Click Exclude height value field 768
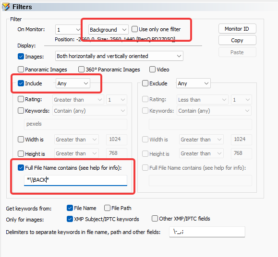This screenshot has width=278, height=257. tap(242, 153)
